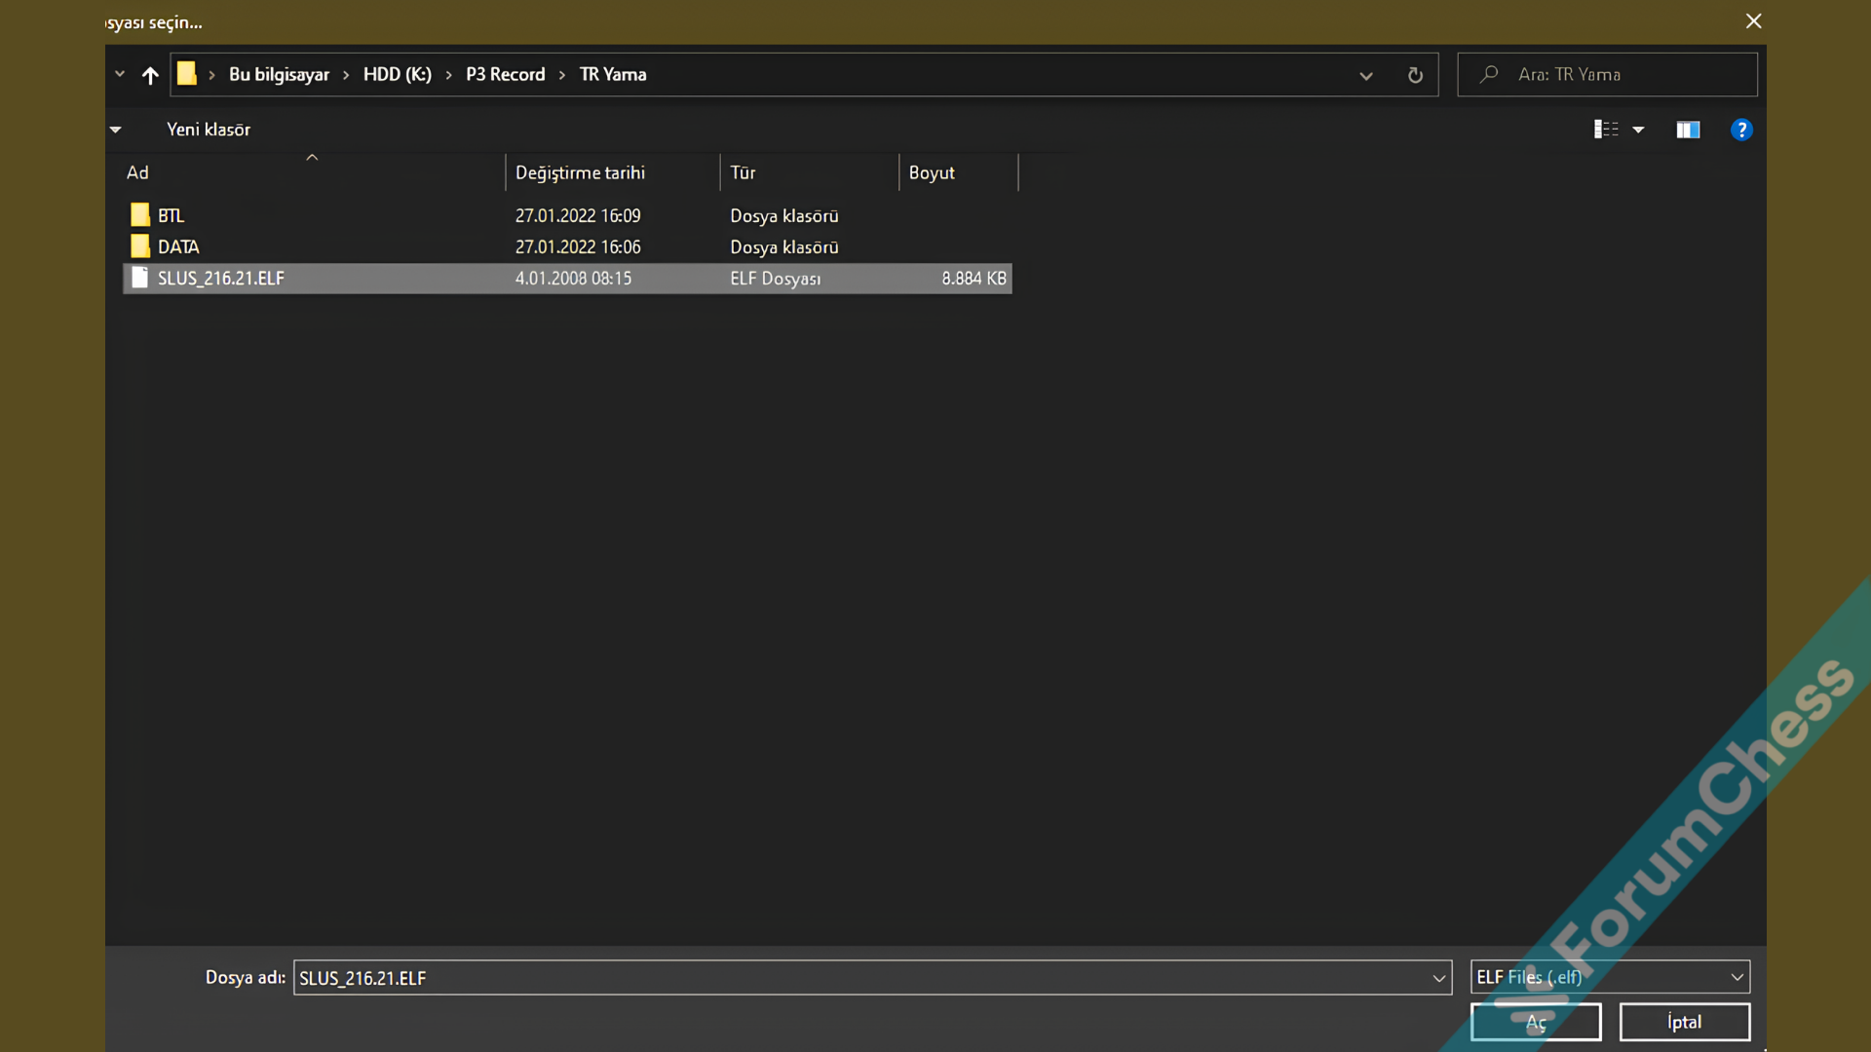Sort by Değiştirme tarihi column
This screenshot has width=1871, height=1052.
[580, 172]
